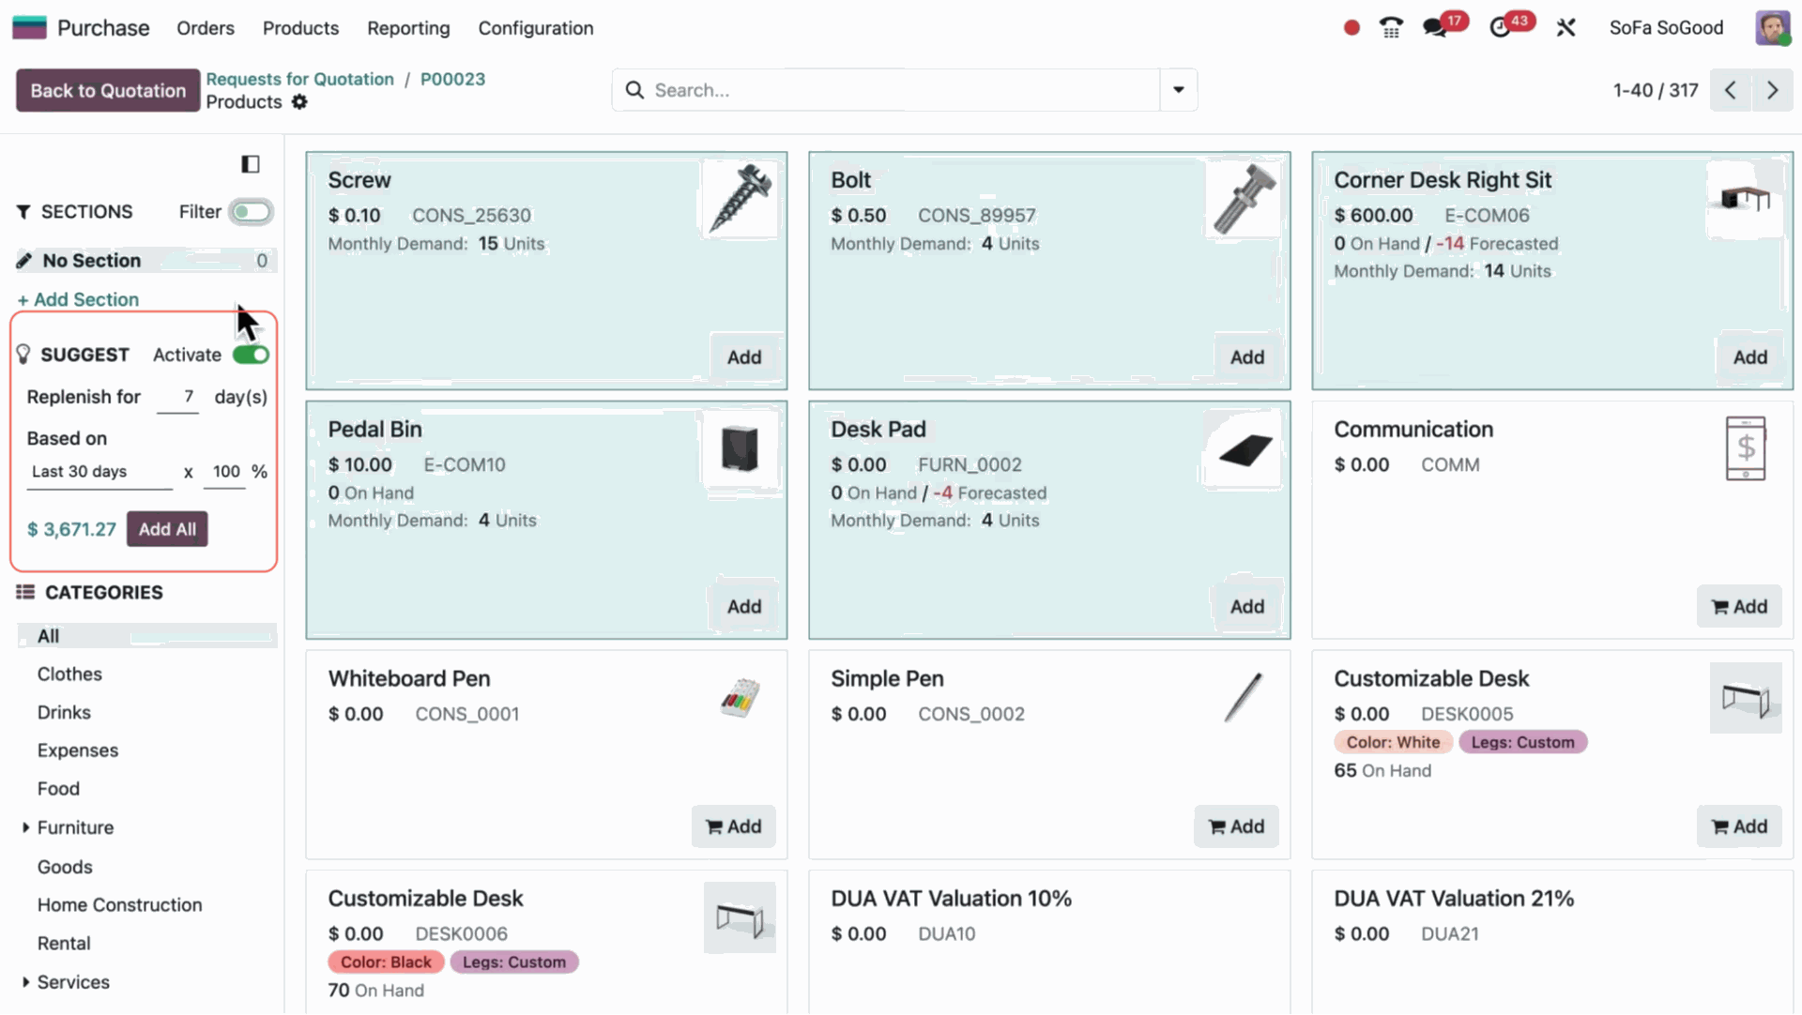This screenshot has height=1015, width=1802.
Task: Open the Configuration menu
Action: pyautogui.click(x=535, y=28)
